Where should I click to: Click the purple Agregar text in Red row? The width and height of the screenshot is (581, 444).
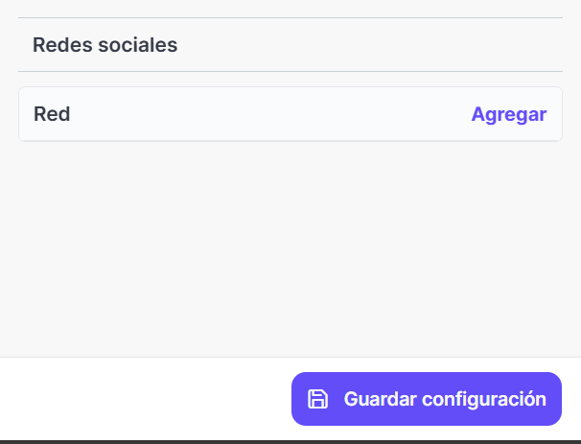click(x=508, y=114)
